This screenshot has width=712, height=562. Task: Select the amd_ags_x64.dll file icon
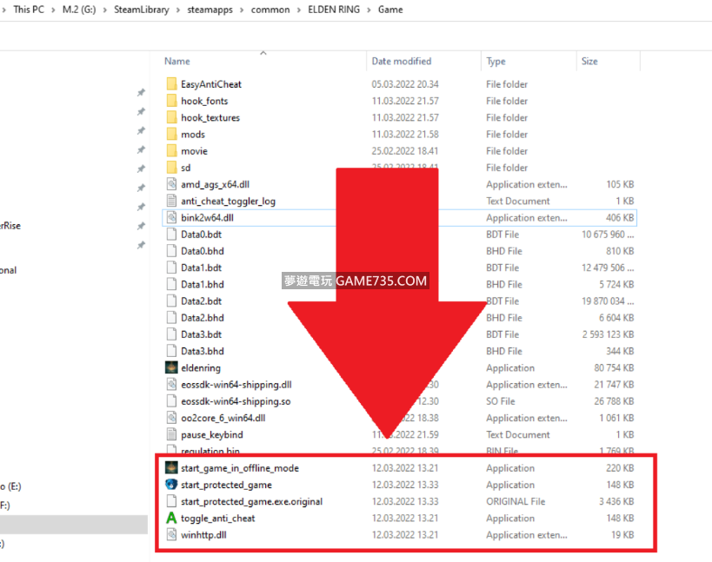click(x=171, y=184)
